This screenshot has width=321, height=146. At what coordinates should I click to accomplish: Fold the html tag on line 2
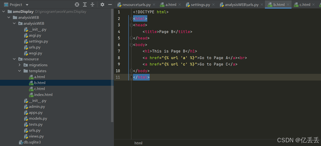coord(131,19)
